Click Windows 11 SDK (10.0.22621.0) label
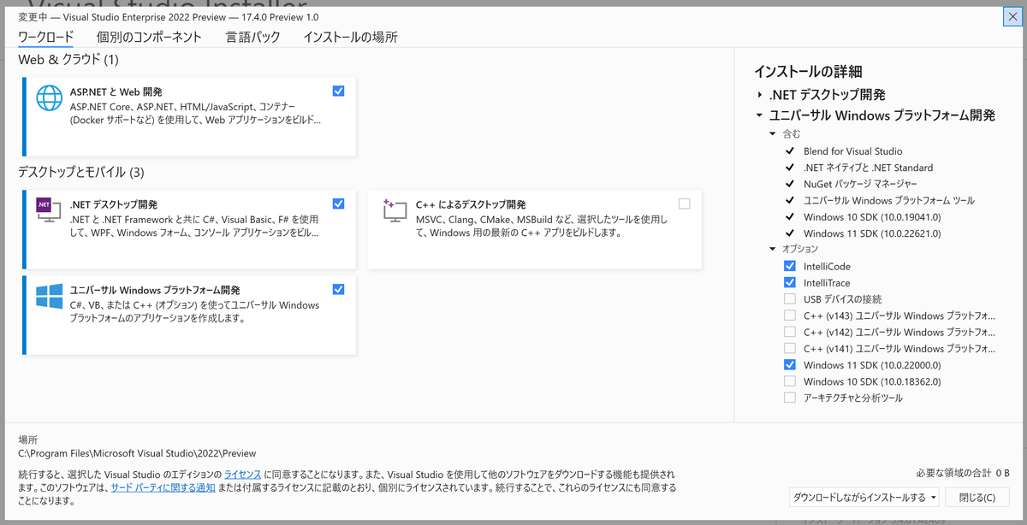The height and width of the screenshot is (525, 1027). point(872,233)
